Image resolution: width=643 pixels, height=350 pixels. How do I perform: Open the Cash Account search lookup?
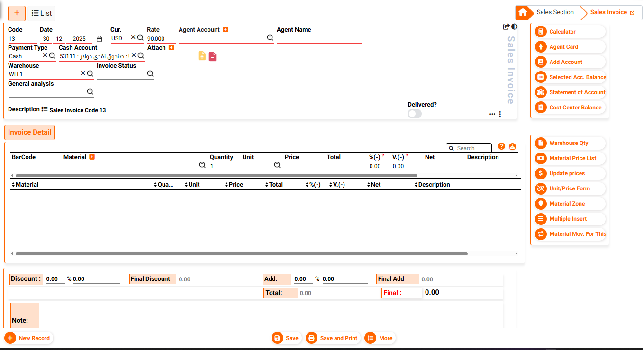(140, 56)
